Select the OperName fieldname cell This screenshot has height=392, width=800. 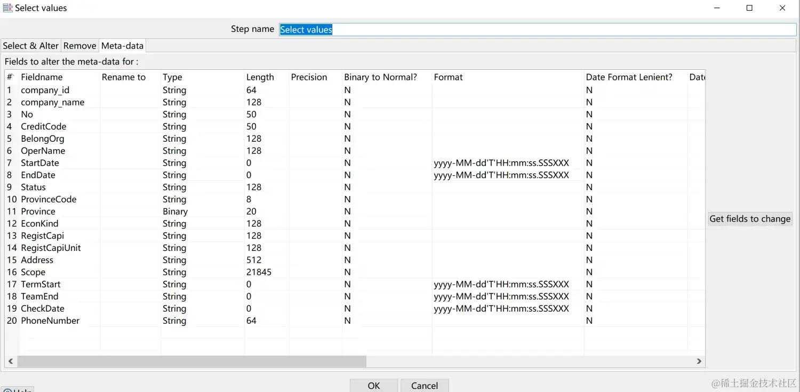60,151
